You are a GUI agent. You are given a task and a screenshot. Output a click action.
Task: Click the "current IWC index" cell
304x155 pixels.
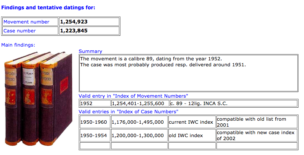point(191,122)
